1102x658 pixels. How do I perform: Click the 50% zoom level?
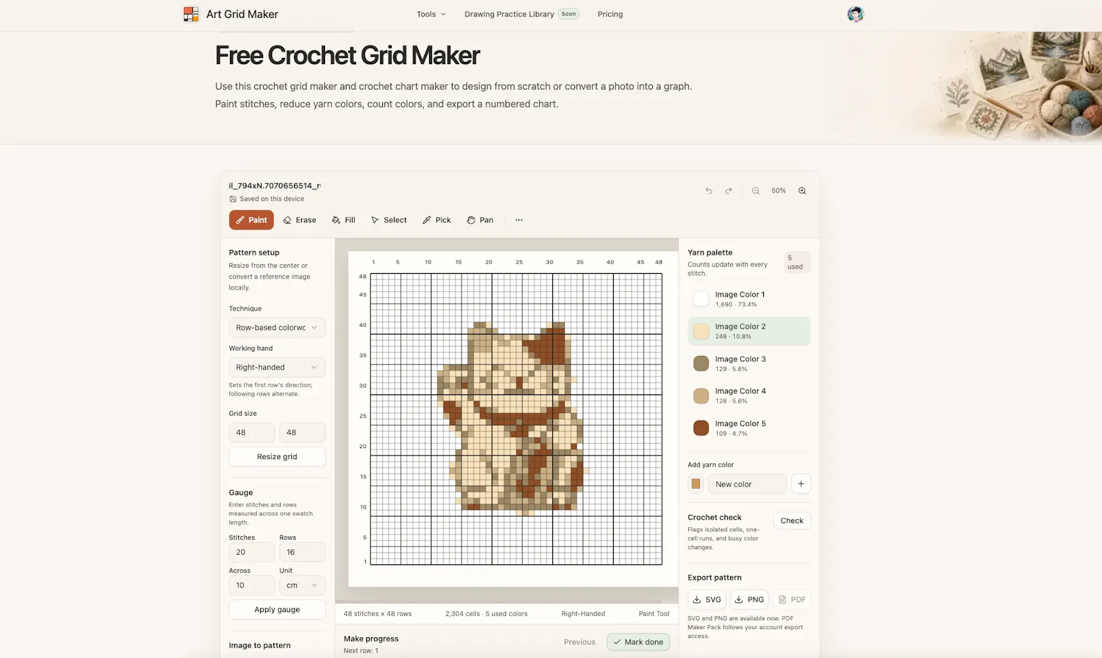pos(778,191)
